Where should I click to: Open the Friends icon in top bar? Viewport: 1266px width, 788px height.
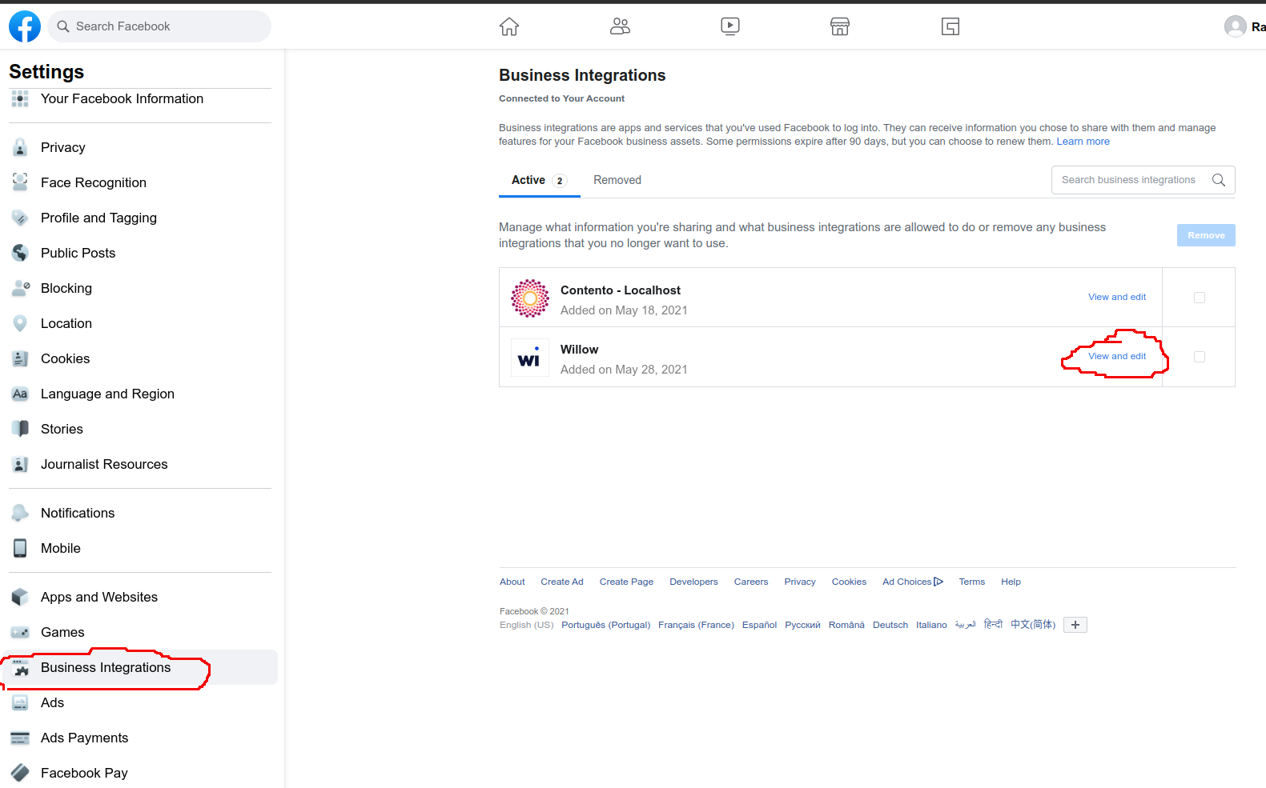pos(620,26)
